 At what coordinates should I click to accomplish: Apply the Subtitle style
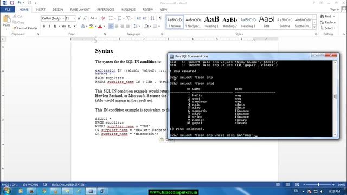coord(285,22)
